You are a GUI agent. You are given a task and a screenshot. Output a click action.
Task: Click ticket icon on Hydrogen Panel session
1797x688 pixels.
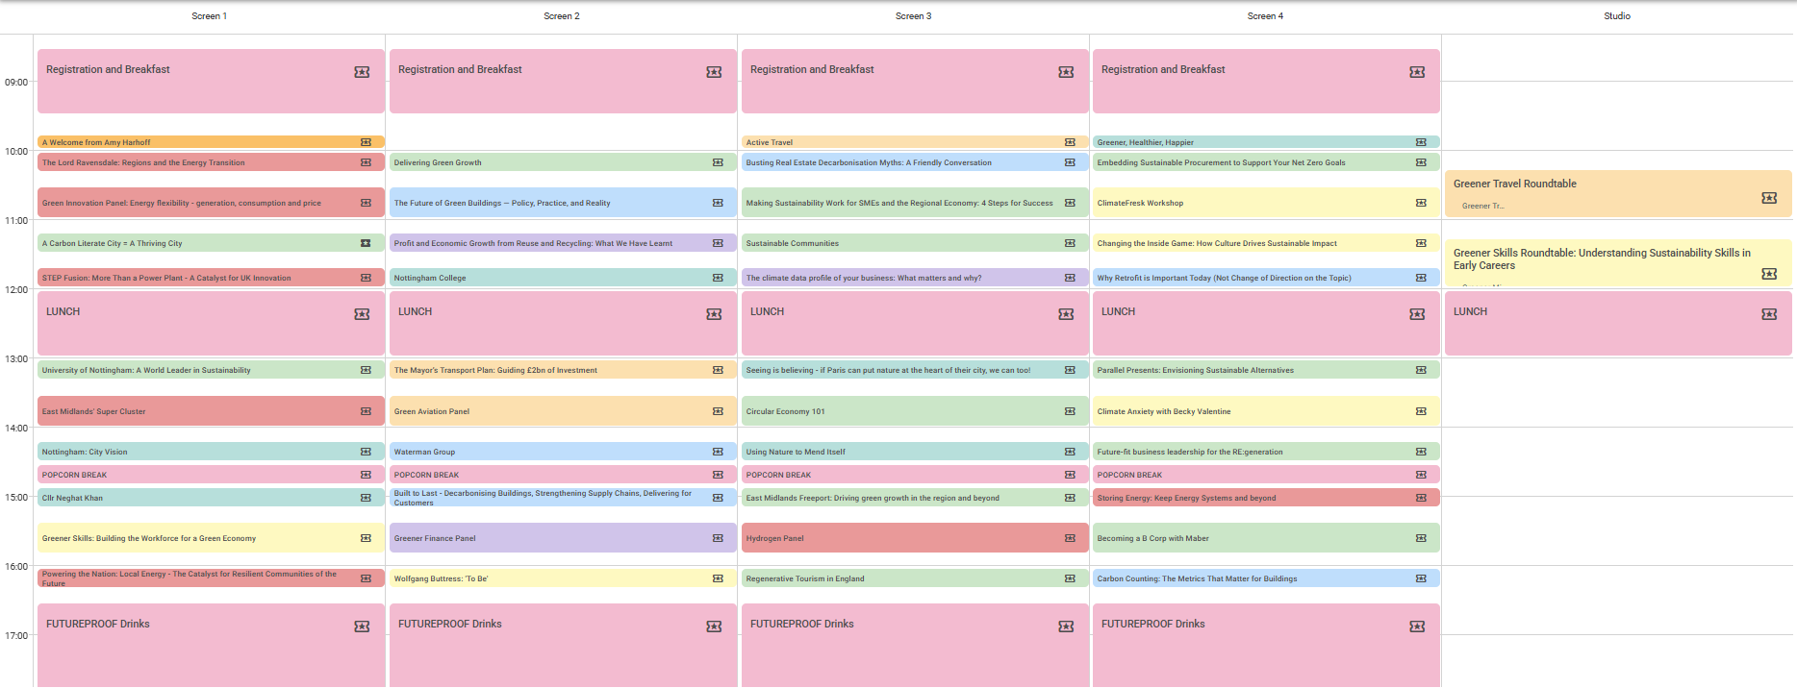click(x=1070, y=538)
